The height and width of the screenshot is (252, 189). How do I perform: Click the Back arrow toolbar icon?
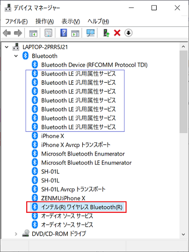coord(7,33)
